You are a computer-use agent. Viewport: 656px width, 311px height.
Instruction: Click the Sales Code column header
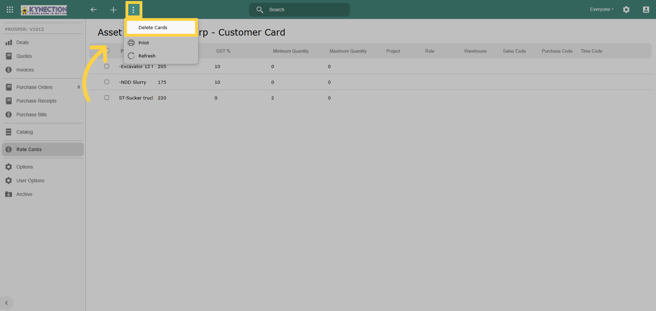[514, 51]
